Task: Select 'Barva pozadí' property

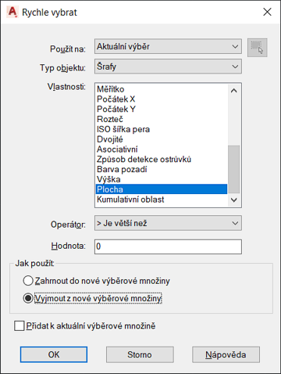Action: (162, 169)
